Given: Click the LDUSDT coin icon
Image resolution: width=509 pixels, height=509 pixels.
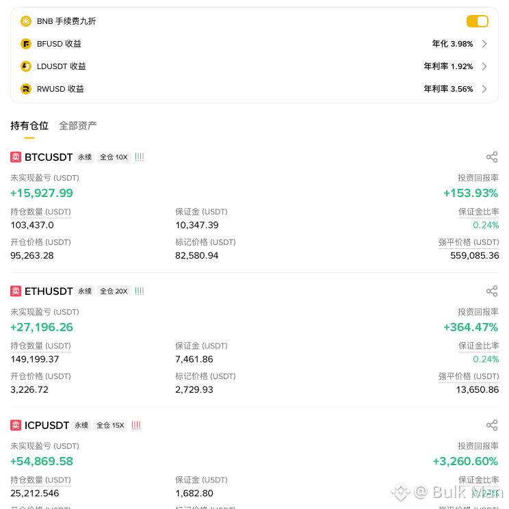Looking at the screenshot, I should click(x=26, y=66).
